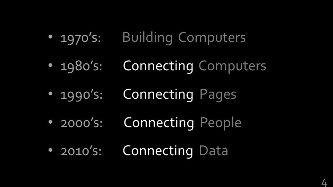
Task: Click the 2000's decade label
Action: [82, 123]
